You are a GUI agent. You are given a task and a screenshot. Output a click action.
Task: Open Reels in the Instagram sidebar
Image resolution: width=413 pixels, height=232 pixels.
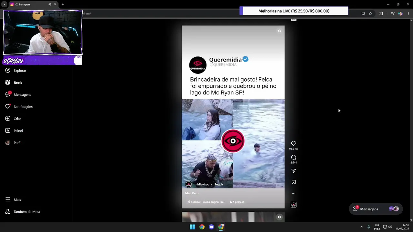pos(14,82)
